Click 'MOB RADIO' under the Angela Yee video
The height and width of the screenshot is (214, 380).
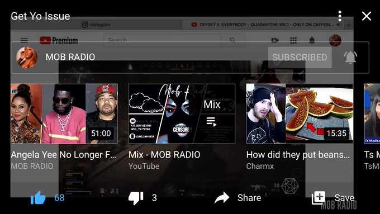click(32, 167)
